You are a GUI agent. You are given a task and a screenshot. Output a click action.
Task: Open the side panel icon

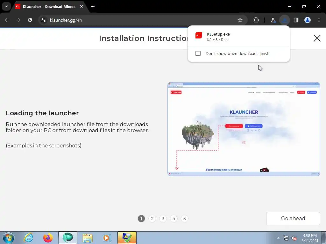click(x=296, y=20)
